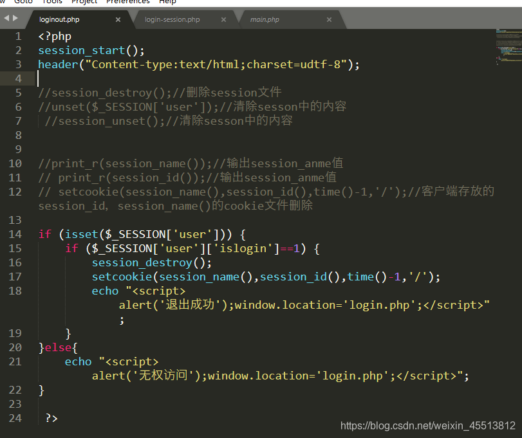
Task: Close the main.php tab
Action: tap(329, 20)
